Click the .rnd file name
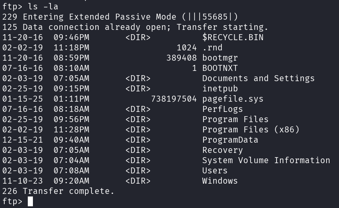Viewport: 339px width, 208px height. (x=212, y=47)
